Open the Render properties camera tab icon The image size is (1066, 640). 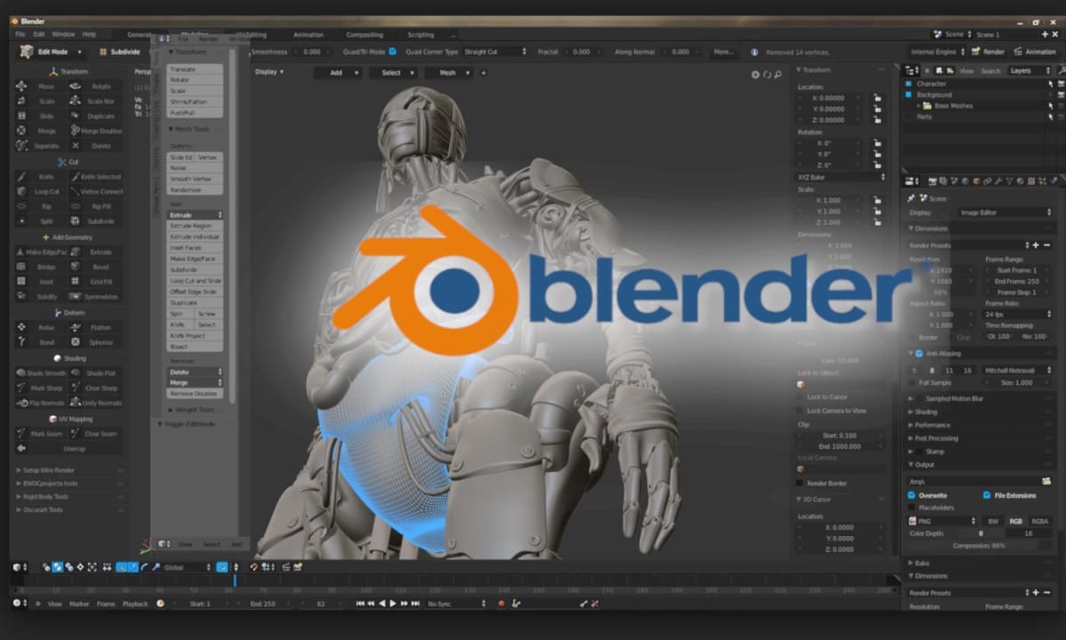(933, 181)
